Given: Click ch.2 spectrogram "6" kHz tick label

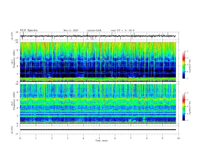Looking at the screenshot, I should 18,100.
